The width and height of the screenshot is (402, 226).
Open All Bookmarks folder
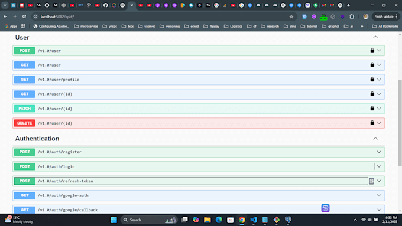point(385,27)
